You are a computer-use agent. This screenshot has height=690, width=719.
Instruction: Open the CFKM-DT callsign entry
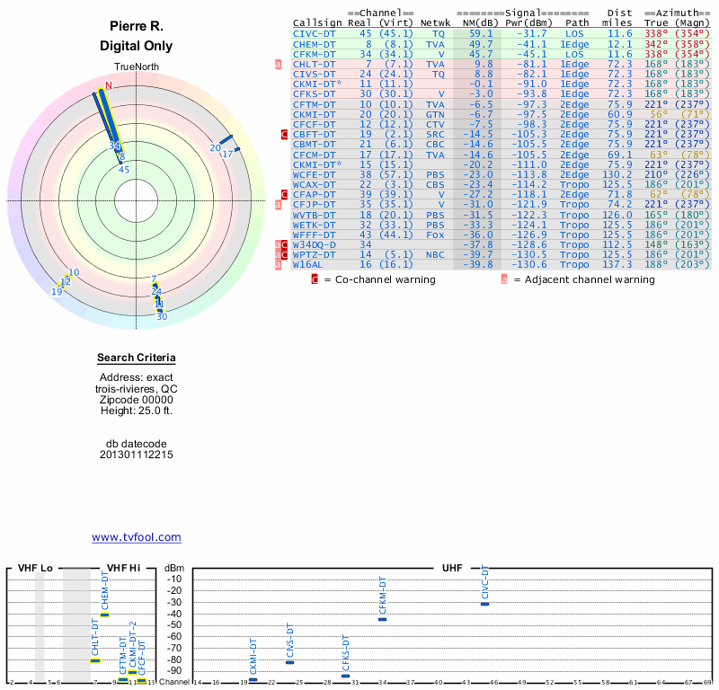coord(315,54)
